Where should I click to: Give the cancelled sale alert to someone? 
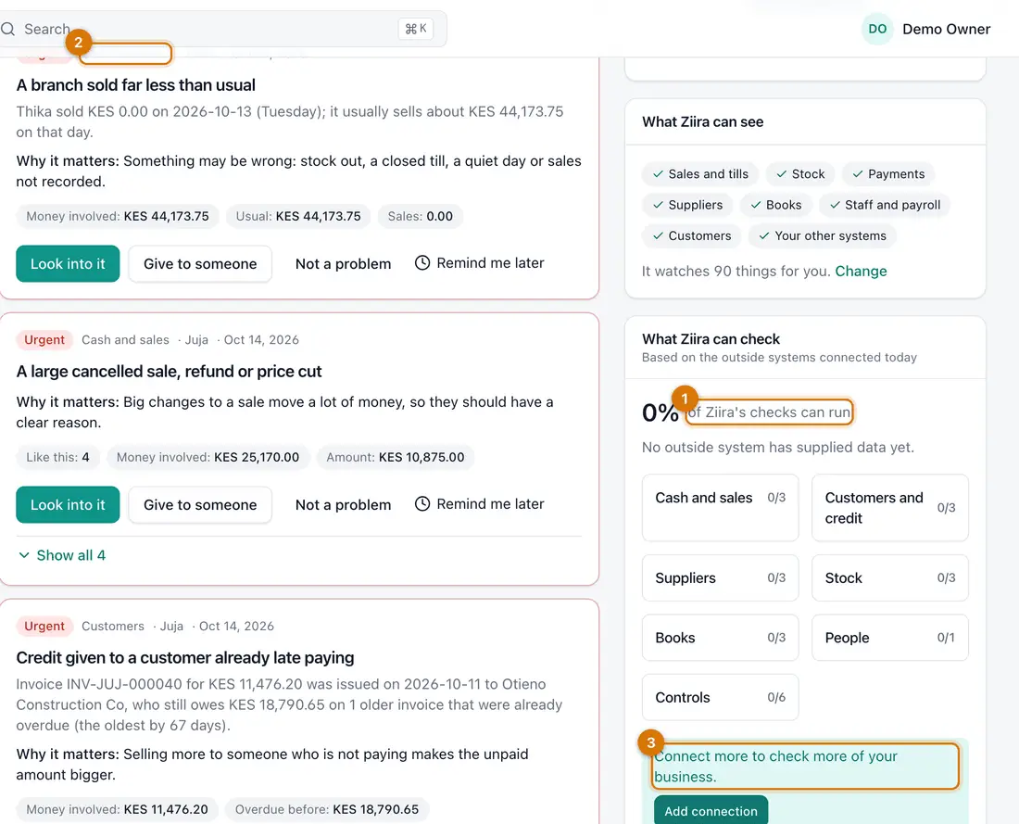(x=200, y=504)
